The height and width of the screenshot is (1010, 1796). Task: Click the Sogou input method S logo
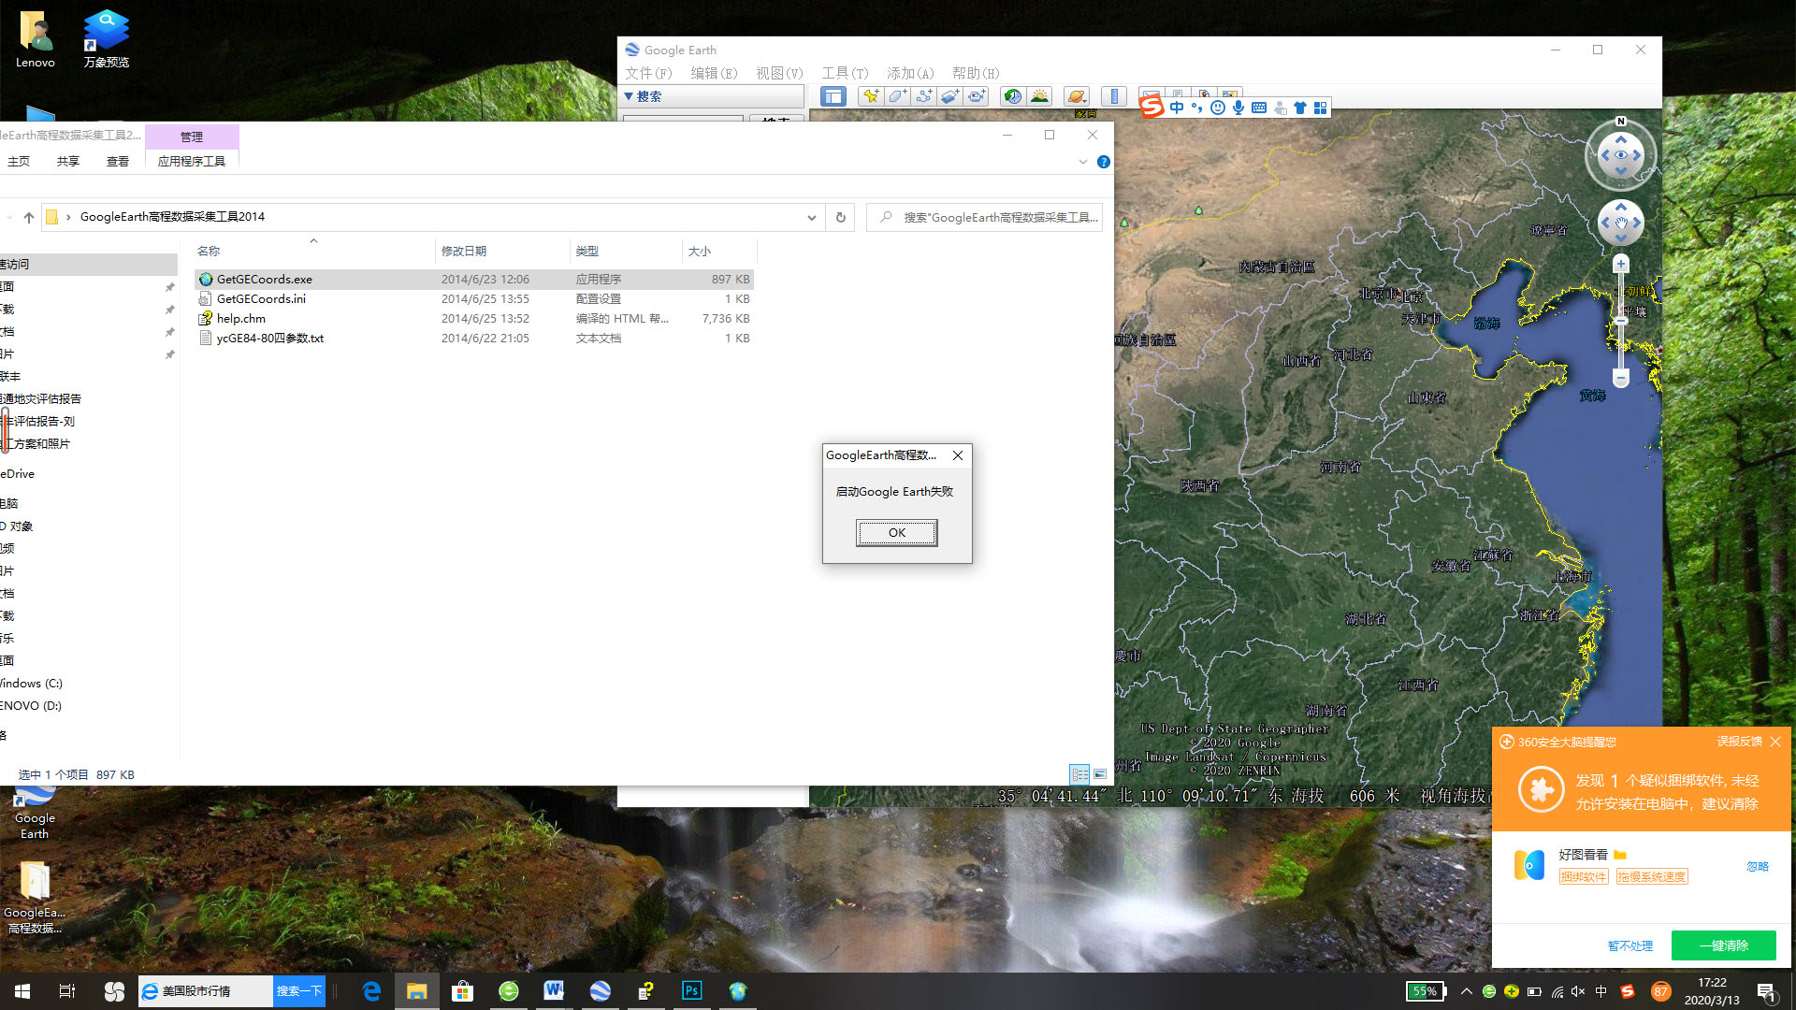[1151, 107]
